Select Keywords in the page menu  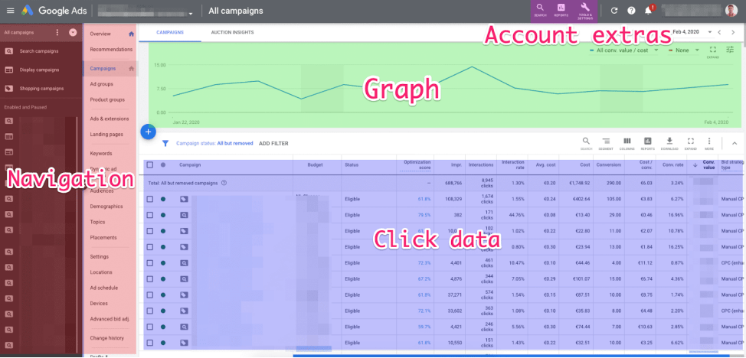101,153
